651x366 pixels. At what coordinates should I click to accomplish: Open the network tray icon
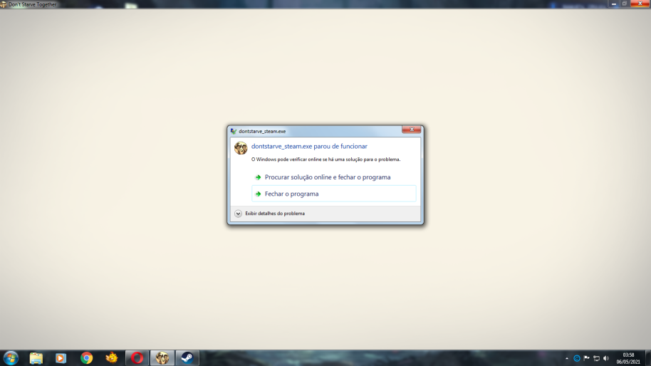(x=597, y=358)
